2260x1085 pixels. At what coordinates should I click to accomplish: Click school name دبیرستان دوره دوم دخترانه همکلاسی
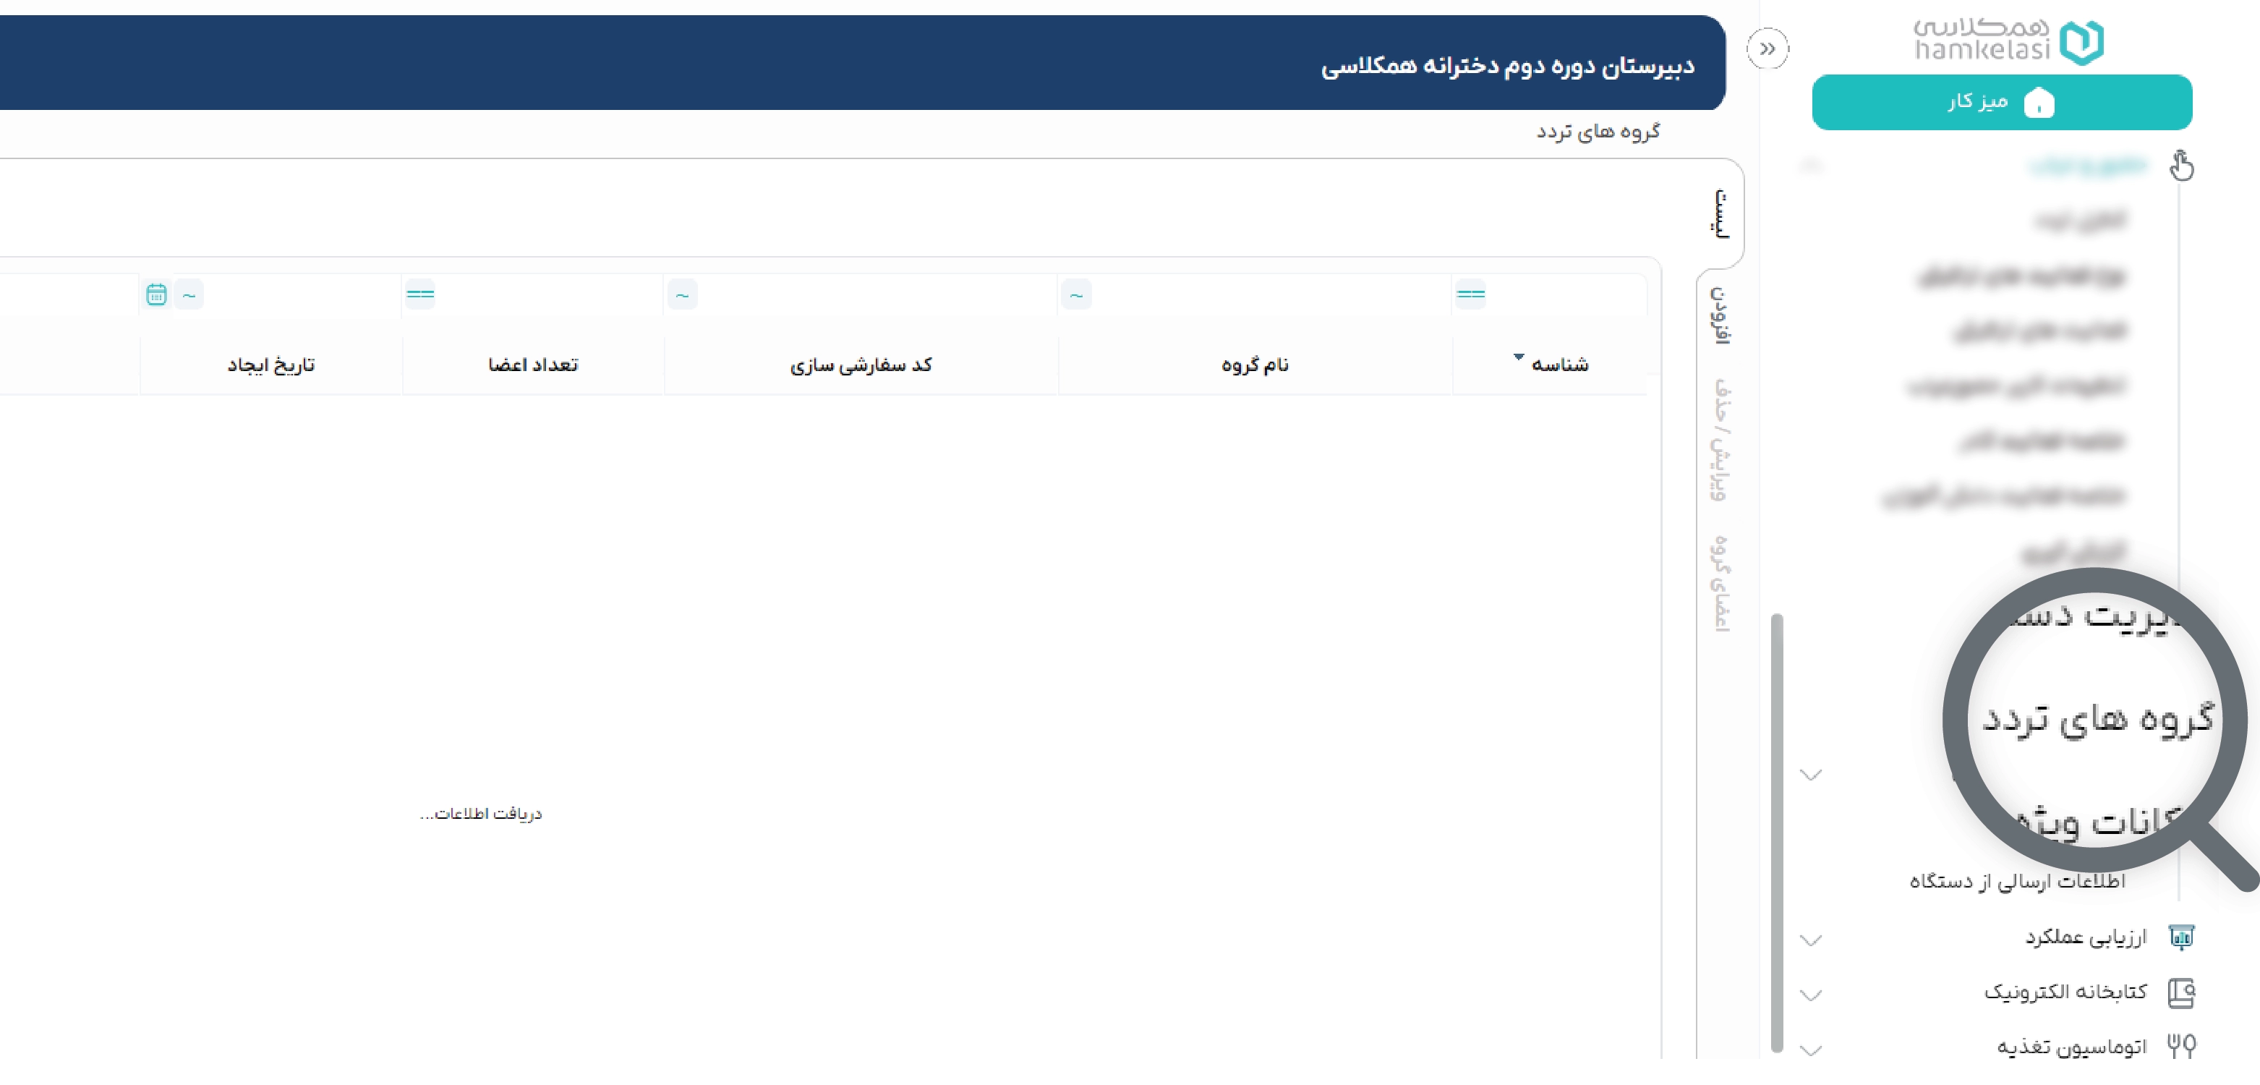(x=1507, y=66)
